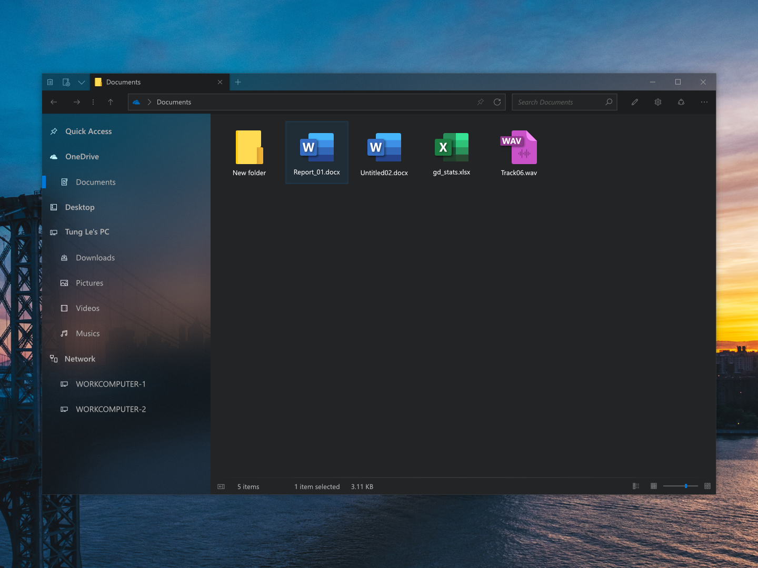Adjust the icon size zoom slider

[x=680, y=486]
